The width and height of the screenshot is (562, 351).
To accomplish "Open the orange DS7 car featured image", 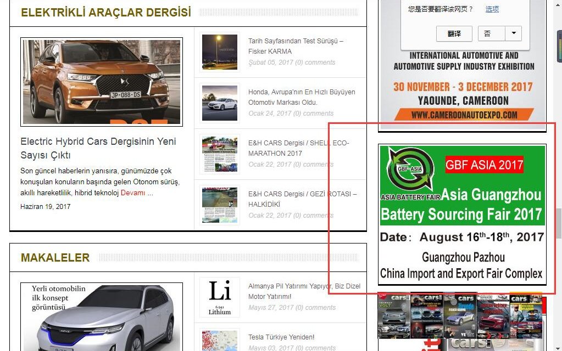I will (102, 82).
